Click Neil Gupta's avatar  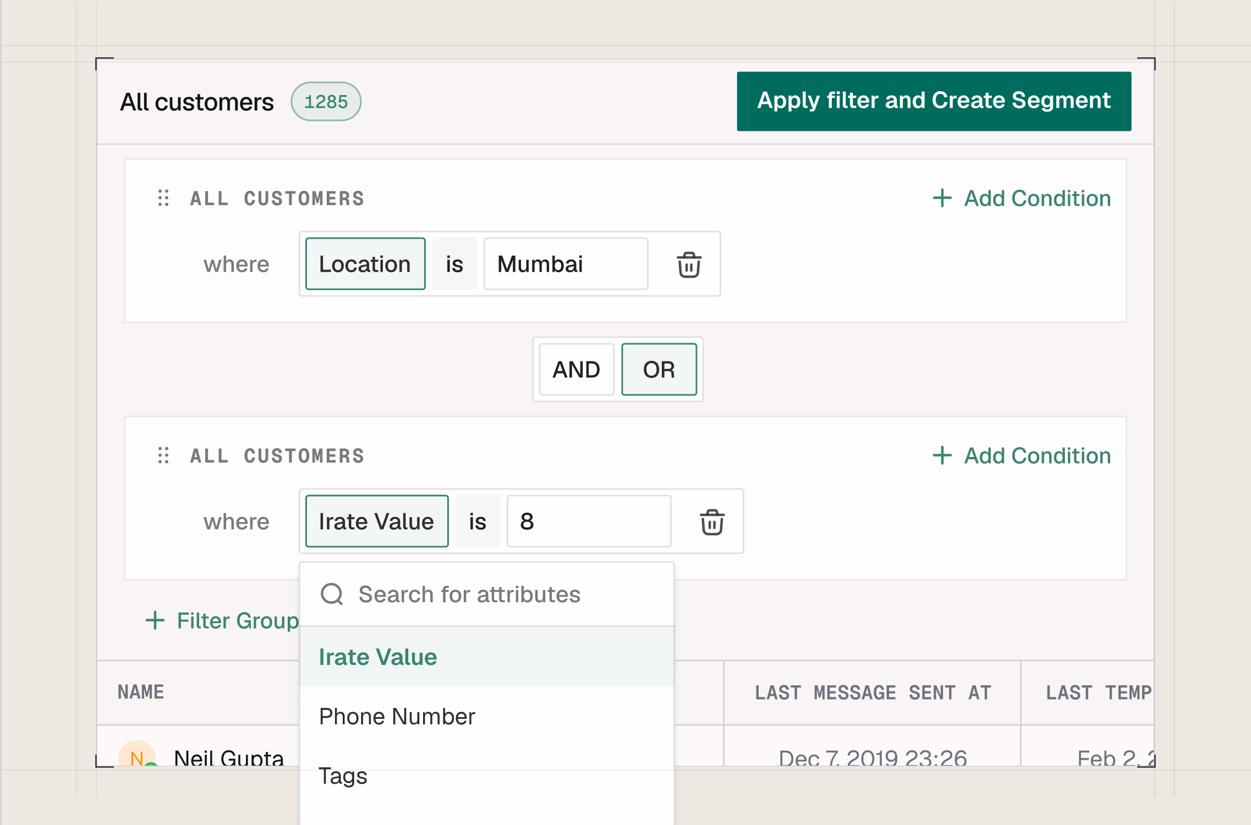point(137,756)
